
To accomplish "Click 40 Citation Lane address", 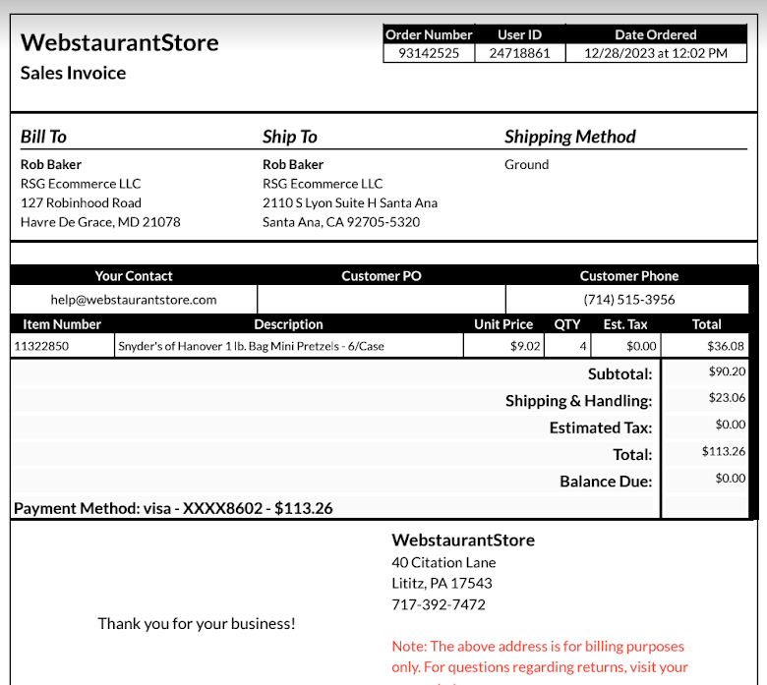I will pos(443,562).
